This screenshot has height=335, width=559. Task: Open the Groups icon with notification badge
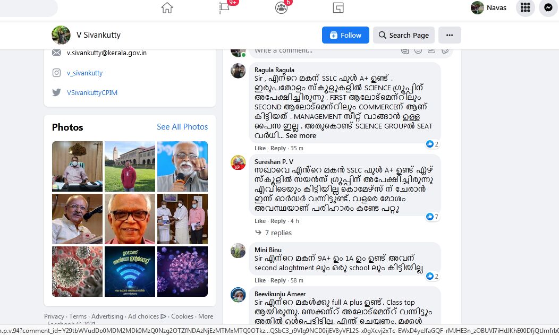[281, 7]
